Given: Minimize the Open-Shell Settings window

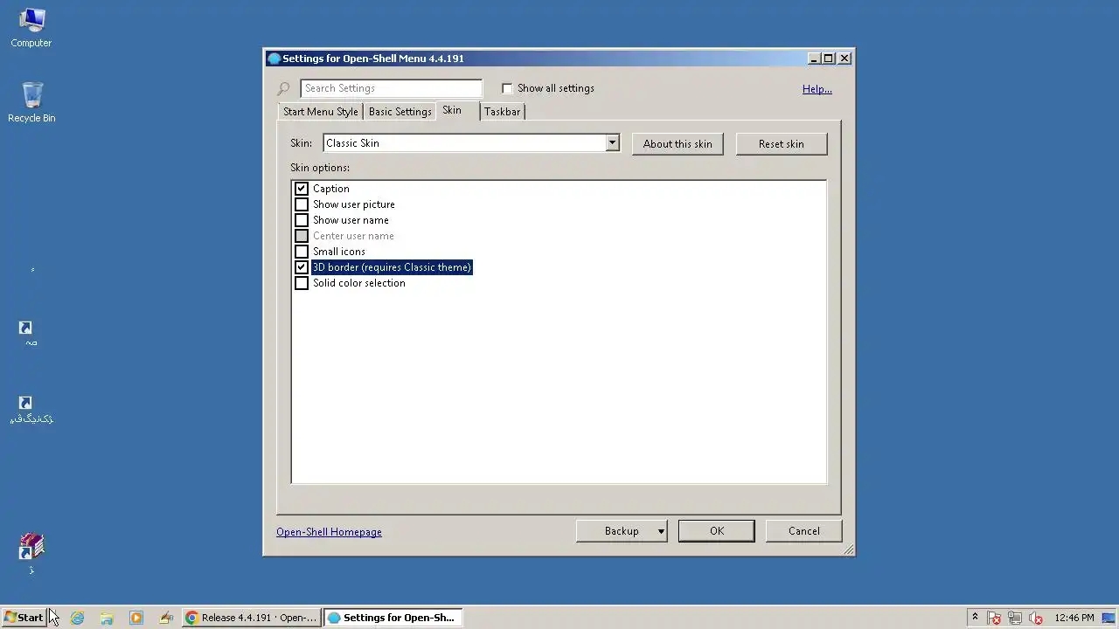Looking at the screenshot, I should (815, 59).
